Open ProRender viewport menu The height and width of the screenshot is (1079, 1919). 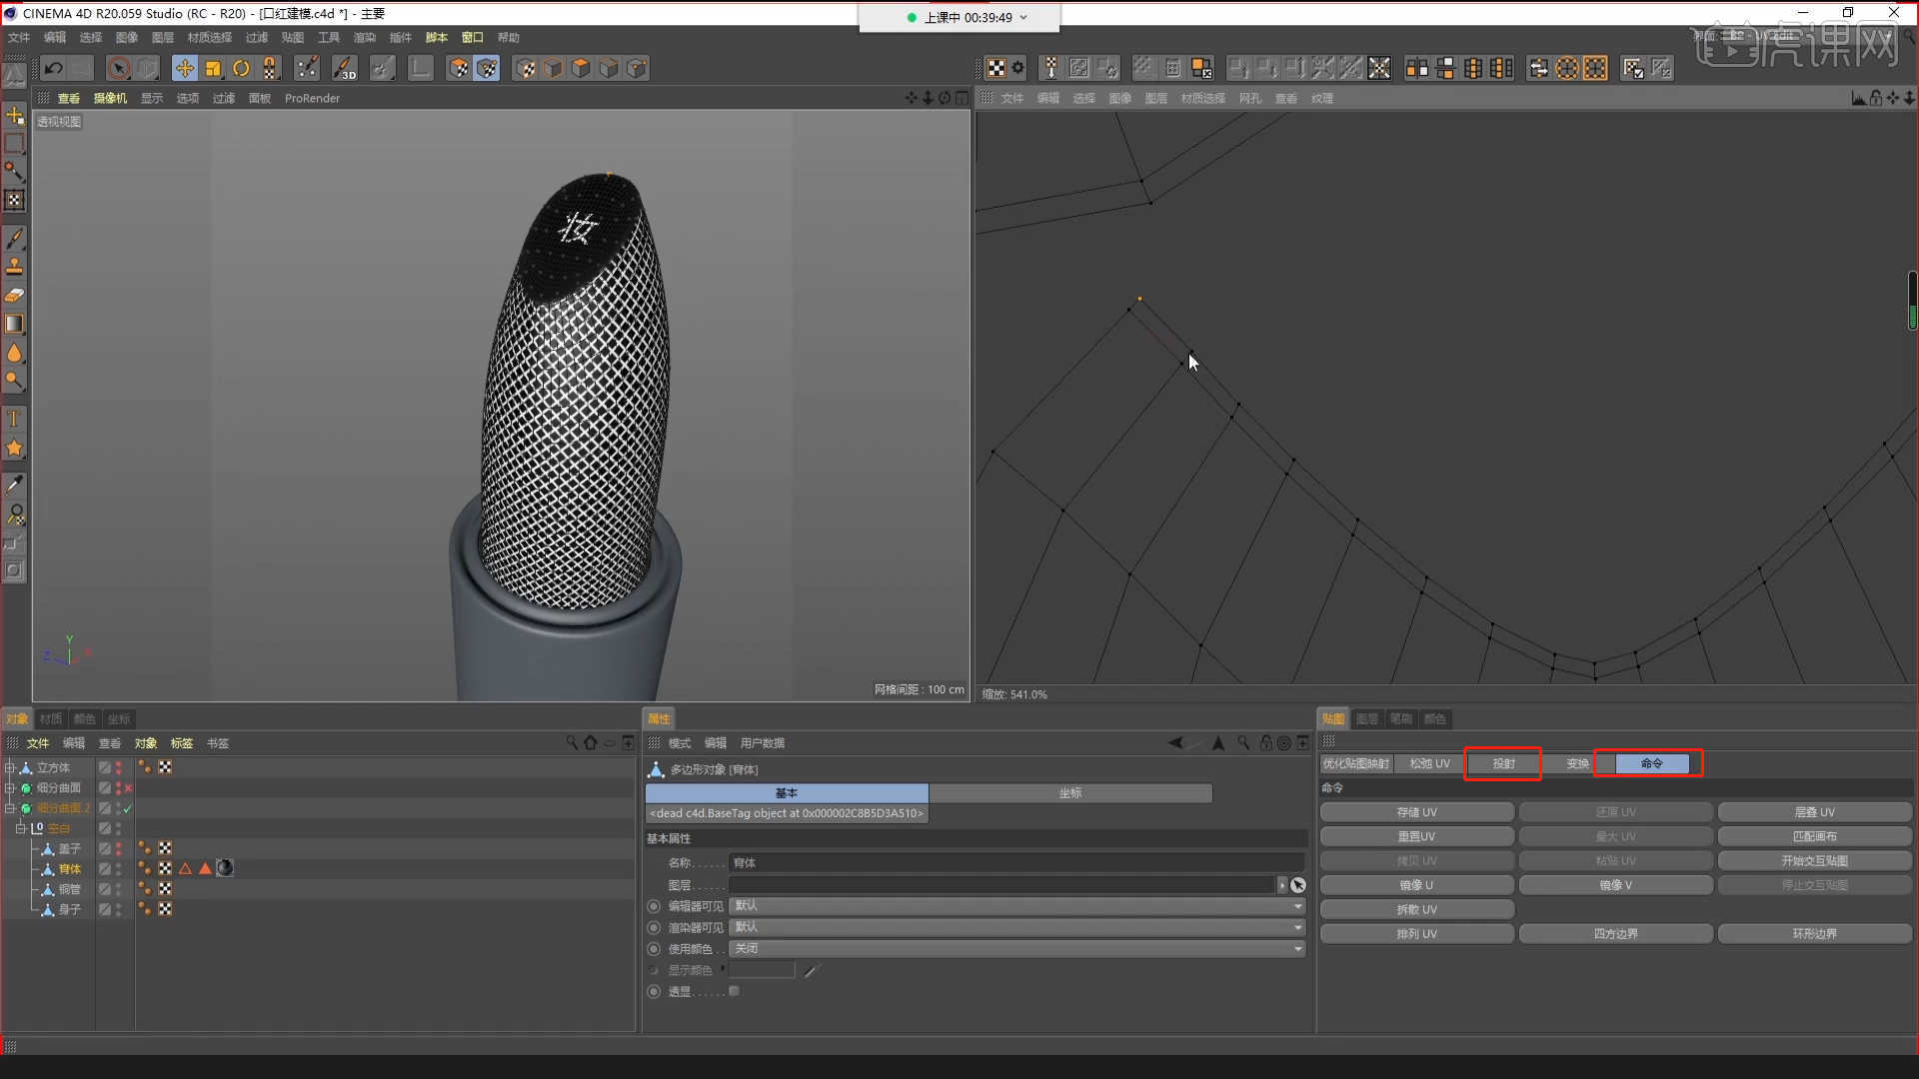tap(312, 98)
